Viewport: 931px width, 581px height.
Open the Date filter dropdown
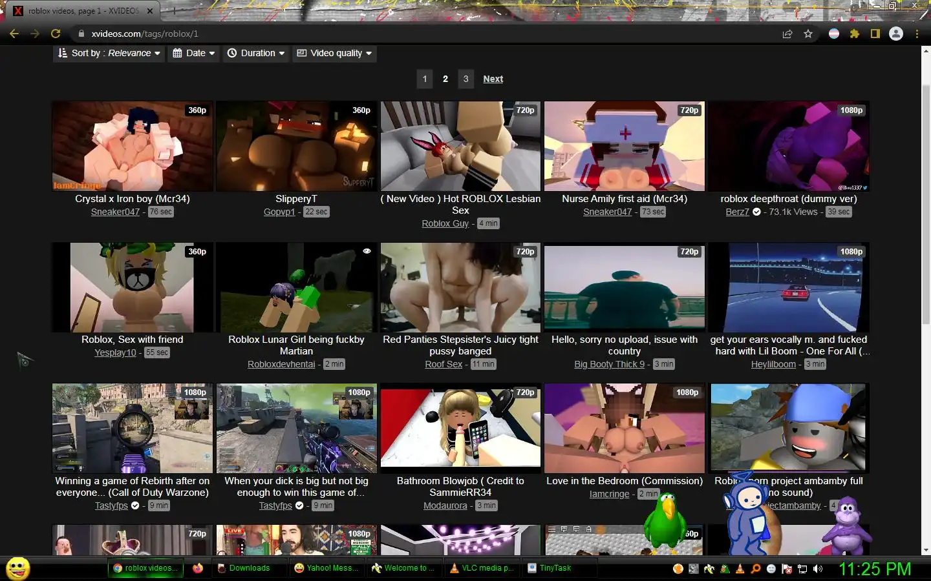[193, 53]
